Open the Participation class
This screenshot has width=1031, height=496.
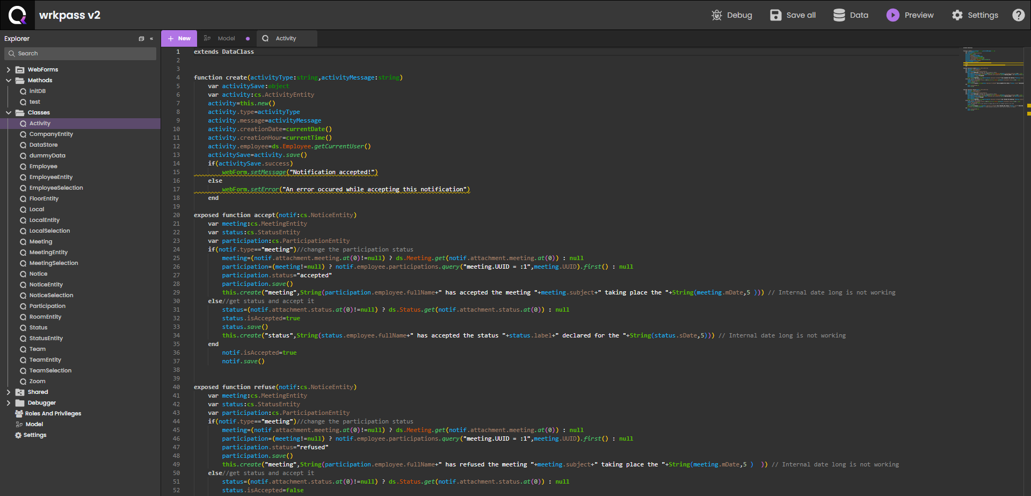(47, 306)
